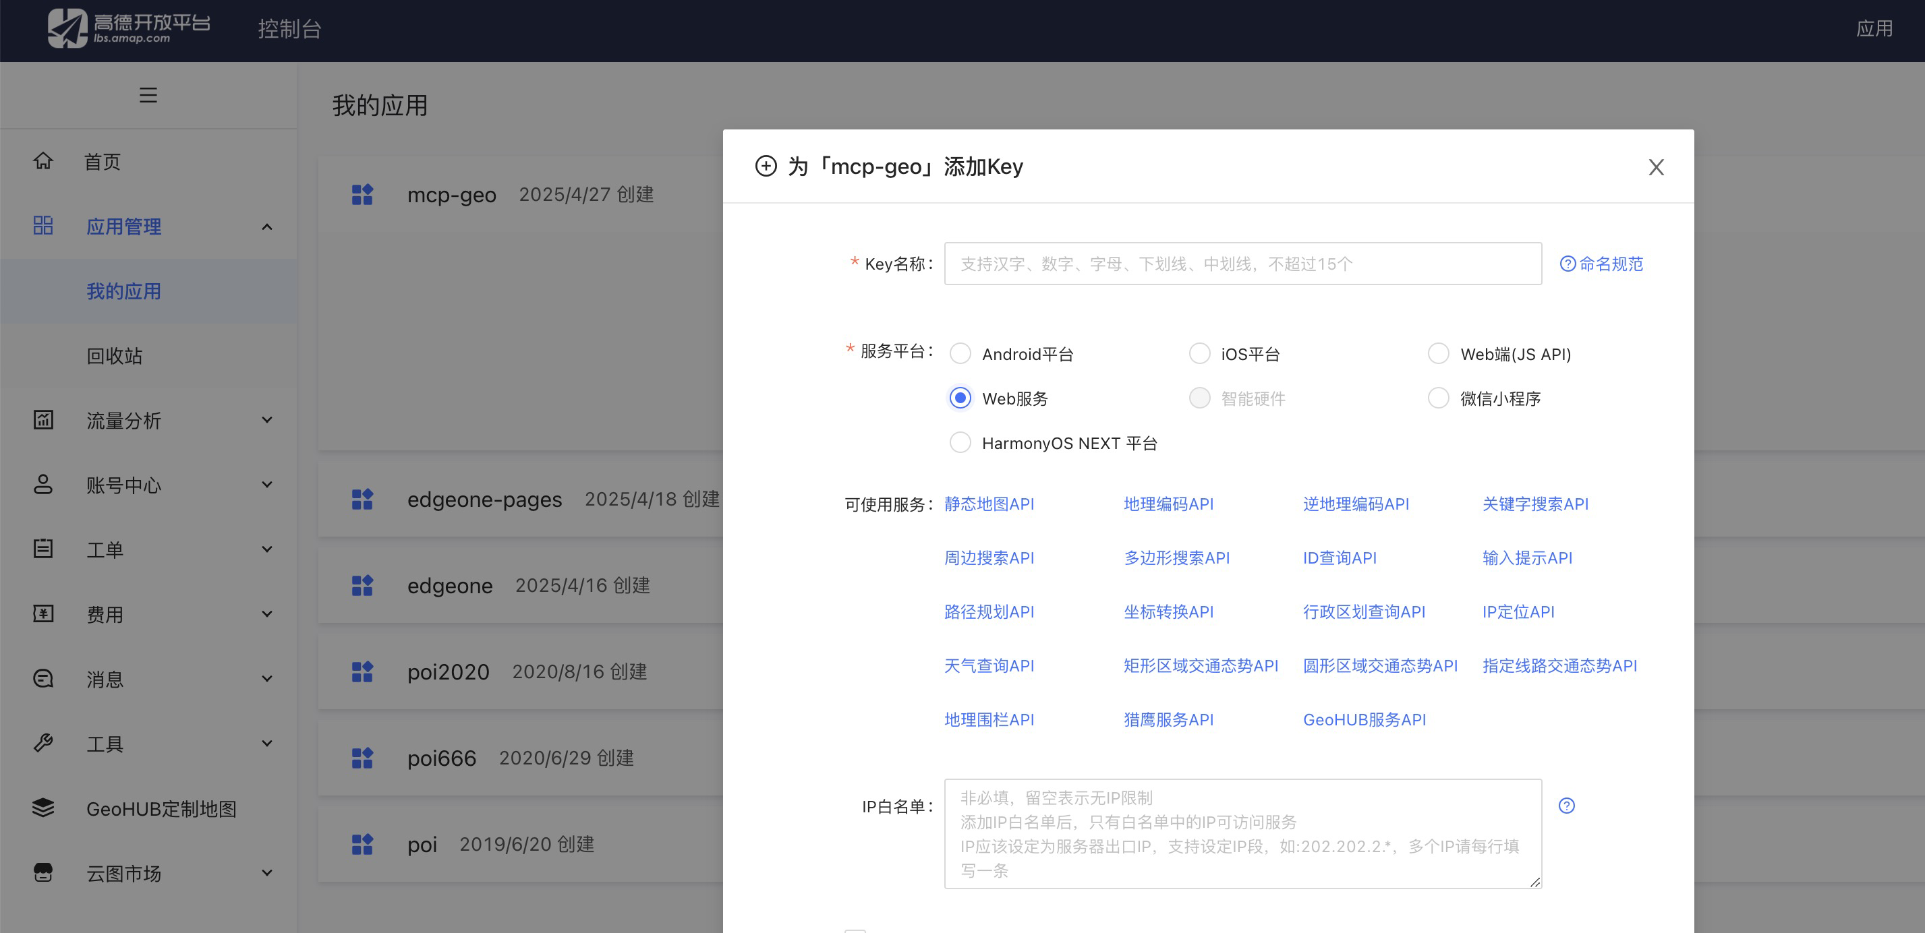Click the wrench icon beside 工具
Screen dimensions: 1925x933
43,742
